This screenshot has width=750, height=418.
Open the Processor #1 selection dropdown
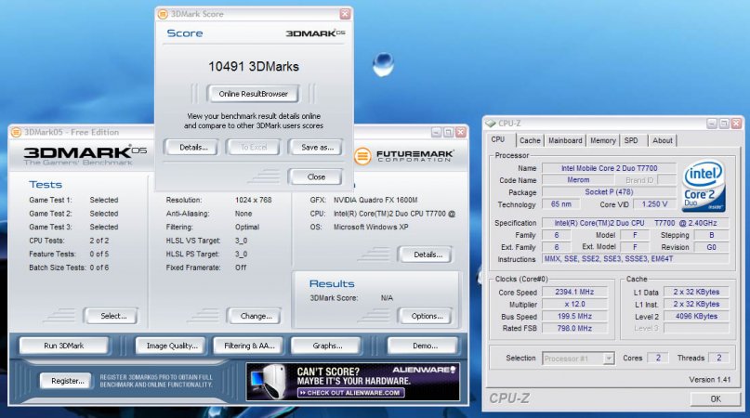pos(578,359)
